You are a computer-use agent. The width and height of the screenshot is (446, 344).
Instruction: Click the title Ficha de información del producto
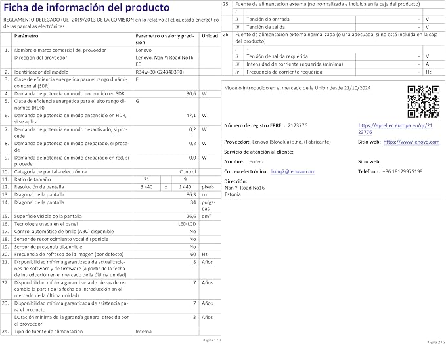click(x=87, y=7)
